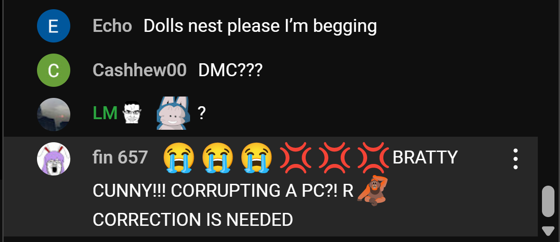Open the Echo username link

coord(112,26)
